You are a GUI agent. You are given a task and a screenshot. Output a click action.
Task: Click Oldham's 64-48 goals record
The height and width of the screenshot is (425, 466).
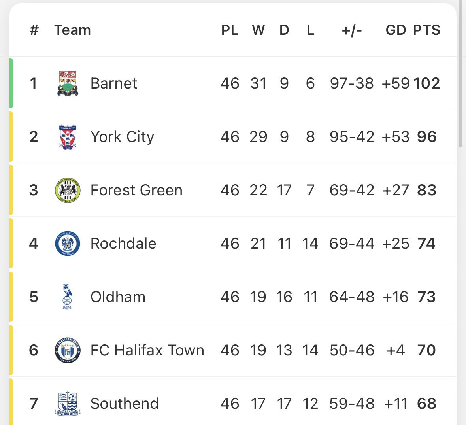[352, 297]
